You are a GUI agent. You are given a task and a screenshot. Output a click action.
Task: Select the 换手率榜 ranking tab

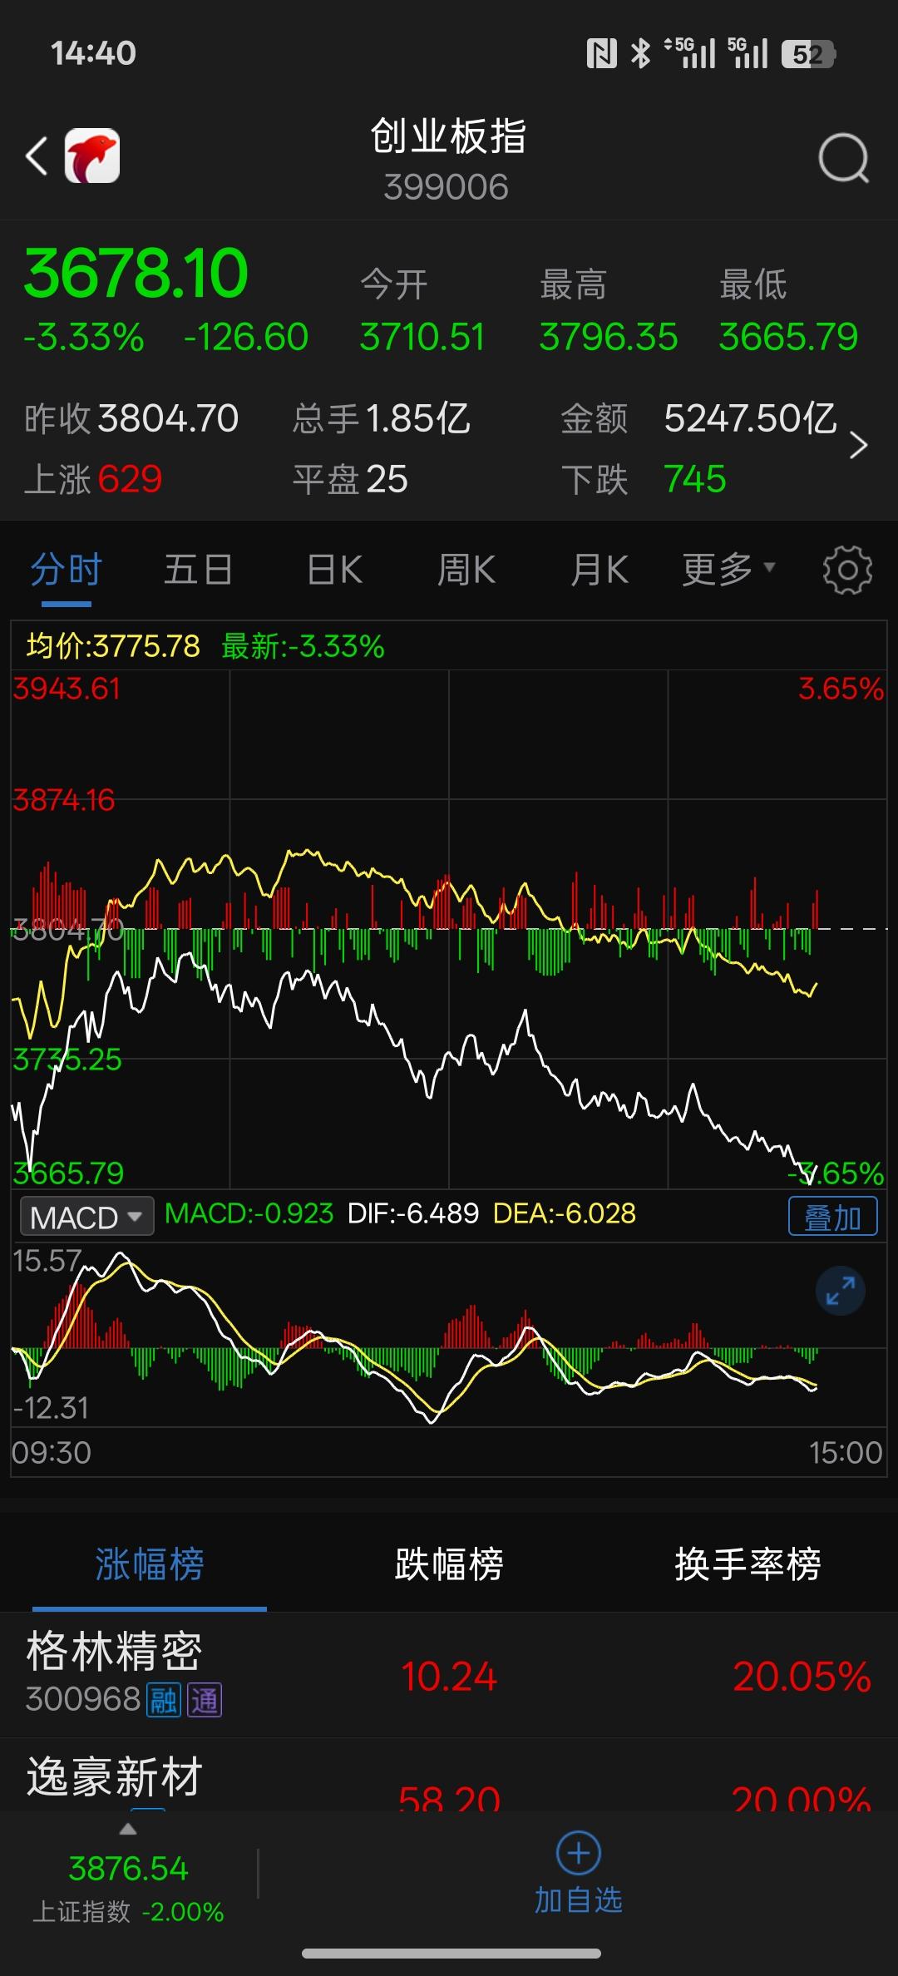(x=748, y=1564)
